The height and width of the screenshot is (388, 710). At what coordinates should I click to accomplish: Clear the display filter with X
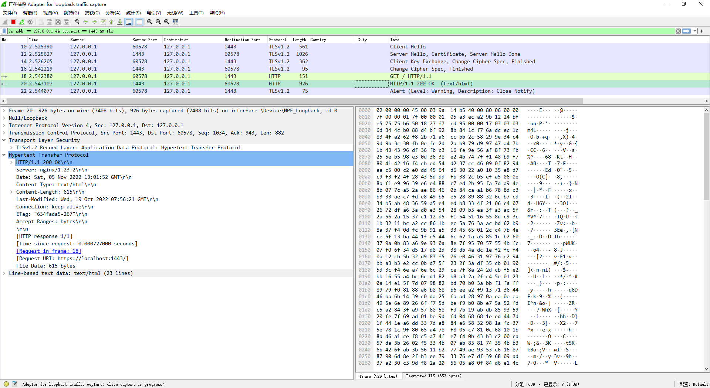pyautogui.click(x=678, y=31)
